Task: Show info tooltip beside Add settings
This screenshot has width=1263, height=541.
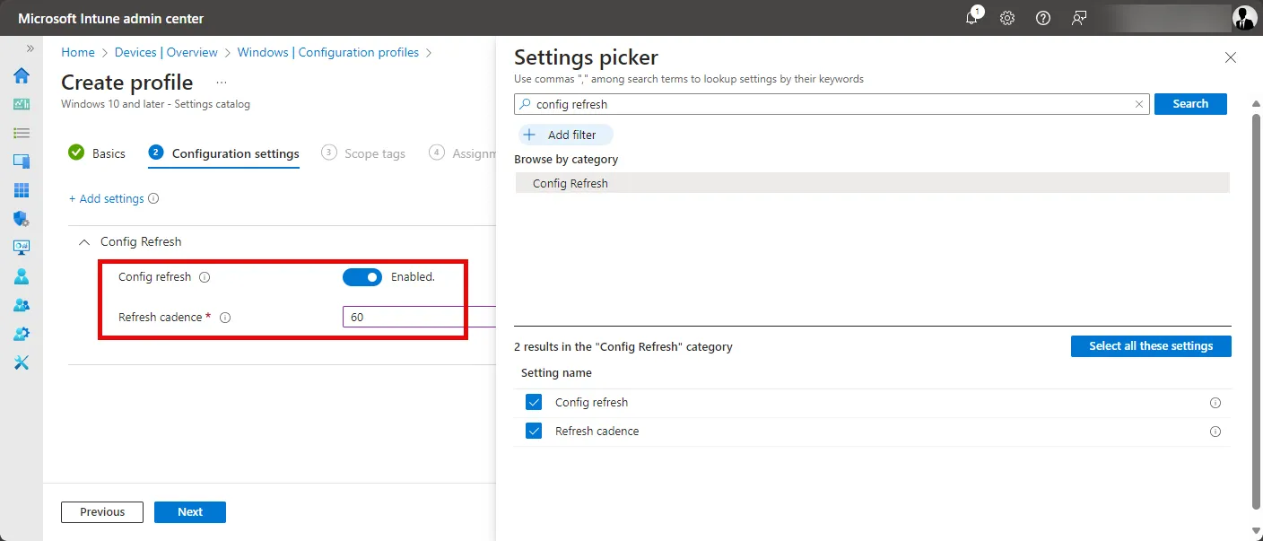Action: pos(153,198)
